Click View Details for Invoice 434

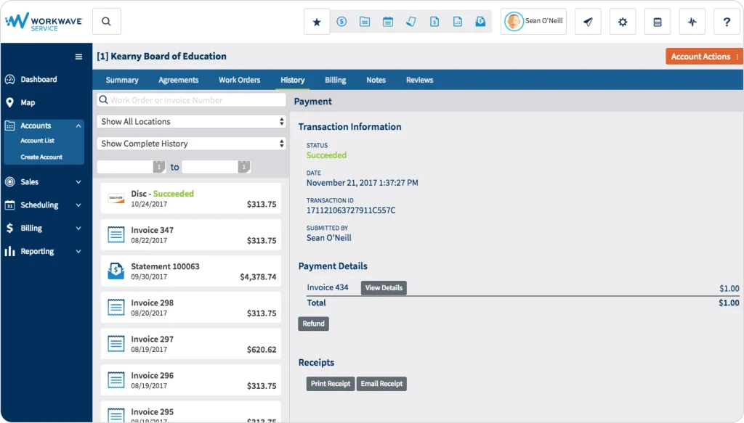383,288
